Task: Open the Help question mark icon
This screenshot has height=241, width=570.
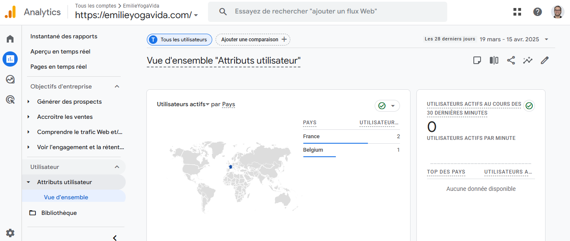Action: pos(538,12)
